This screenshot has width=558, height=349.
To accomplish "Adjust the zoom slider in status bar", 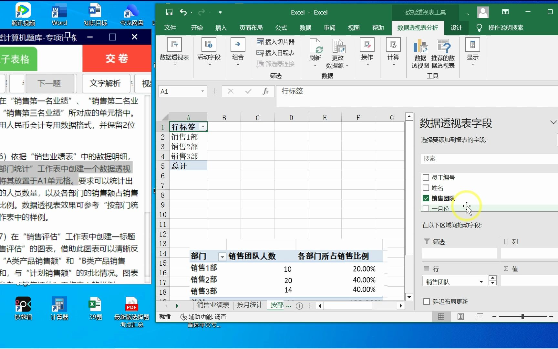I will coord(522,317).
